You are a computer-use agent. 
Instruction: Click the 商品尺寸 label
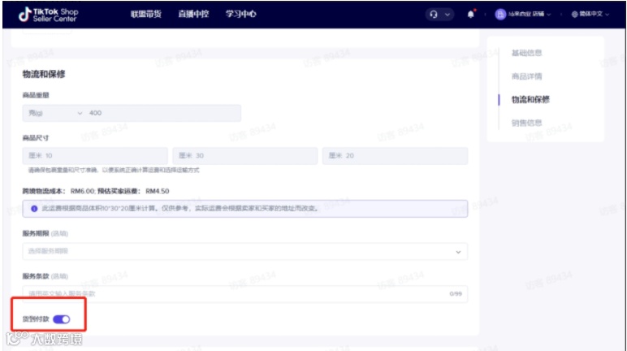[x=36, y=138]
